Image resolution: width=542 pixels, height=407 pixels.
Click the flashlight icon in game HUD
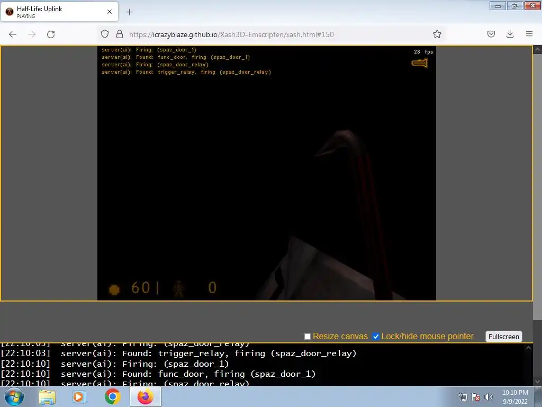click(x=420, y=63)
